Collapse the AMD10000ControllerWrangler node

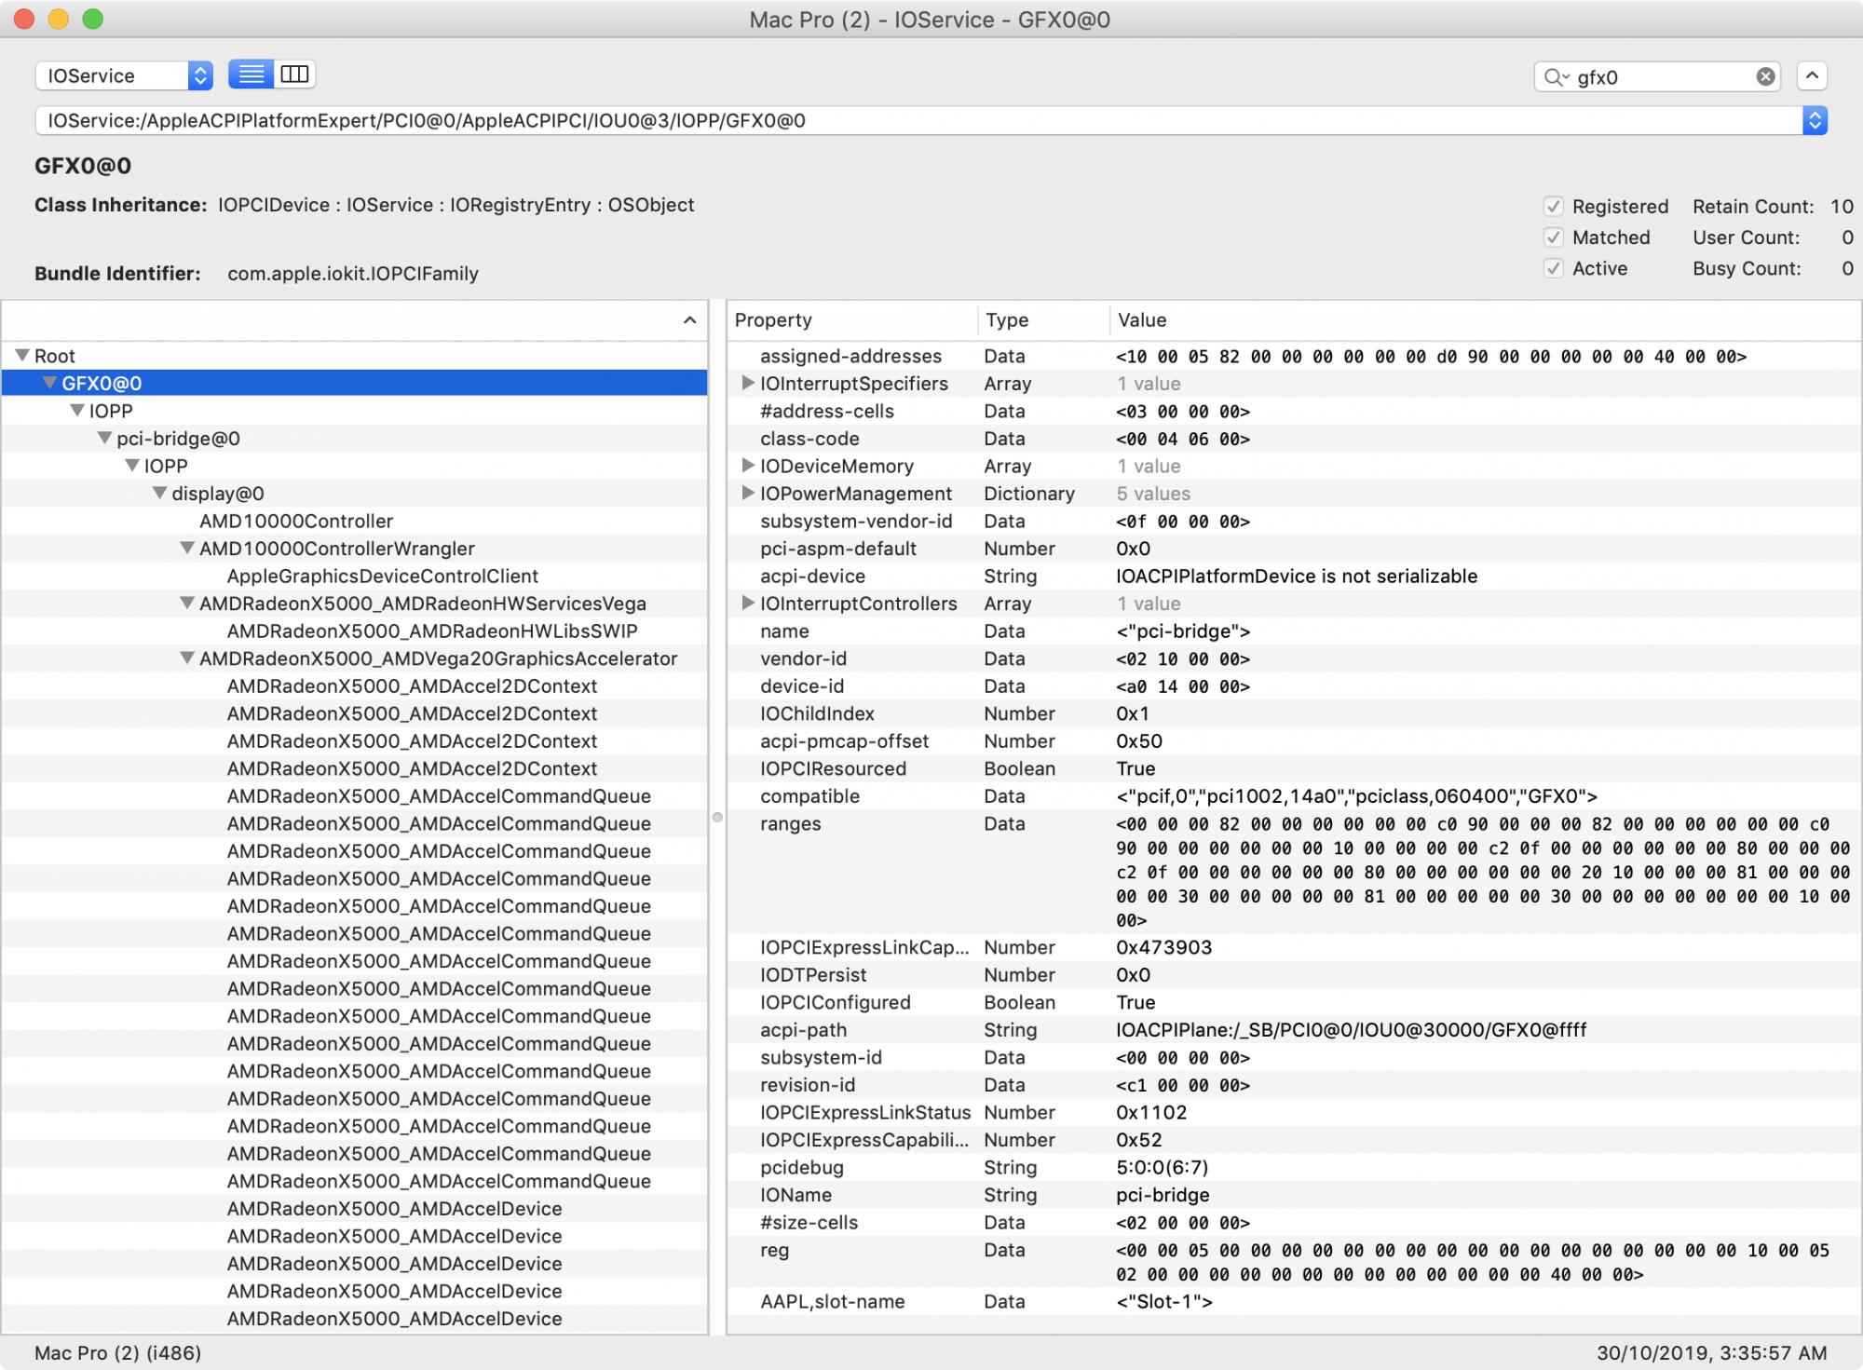pyautogui.click(x=188, y=548)
